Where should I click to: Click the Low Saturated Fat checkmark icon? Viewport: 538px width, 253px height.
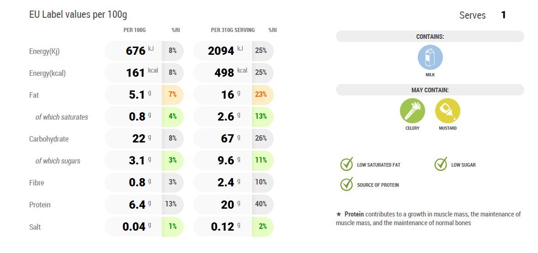coord(347,164)
